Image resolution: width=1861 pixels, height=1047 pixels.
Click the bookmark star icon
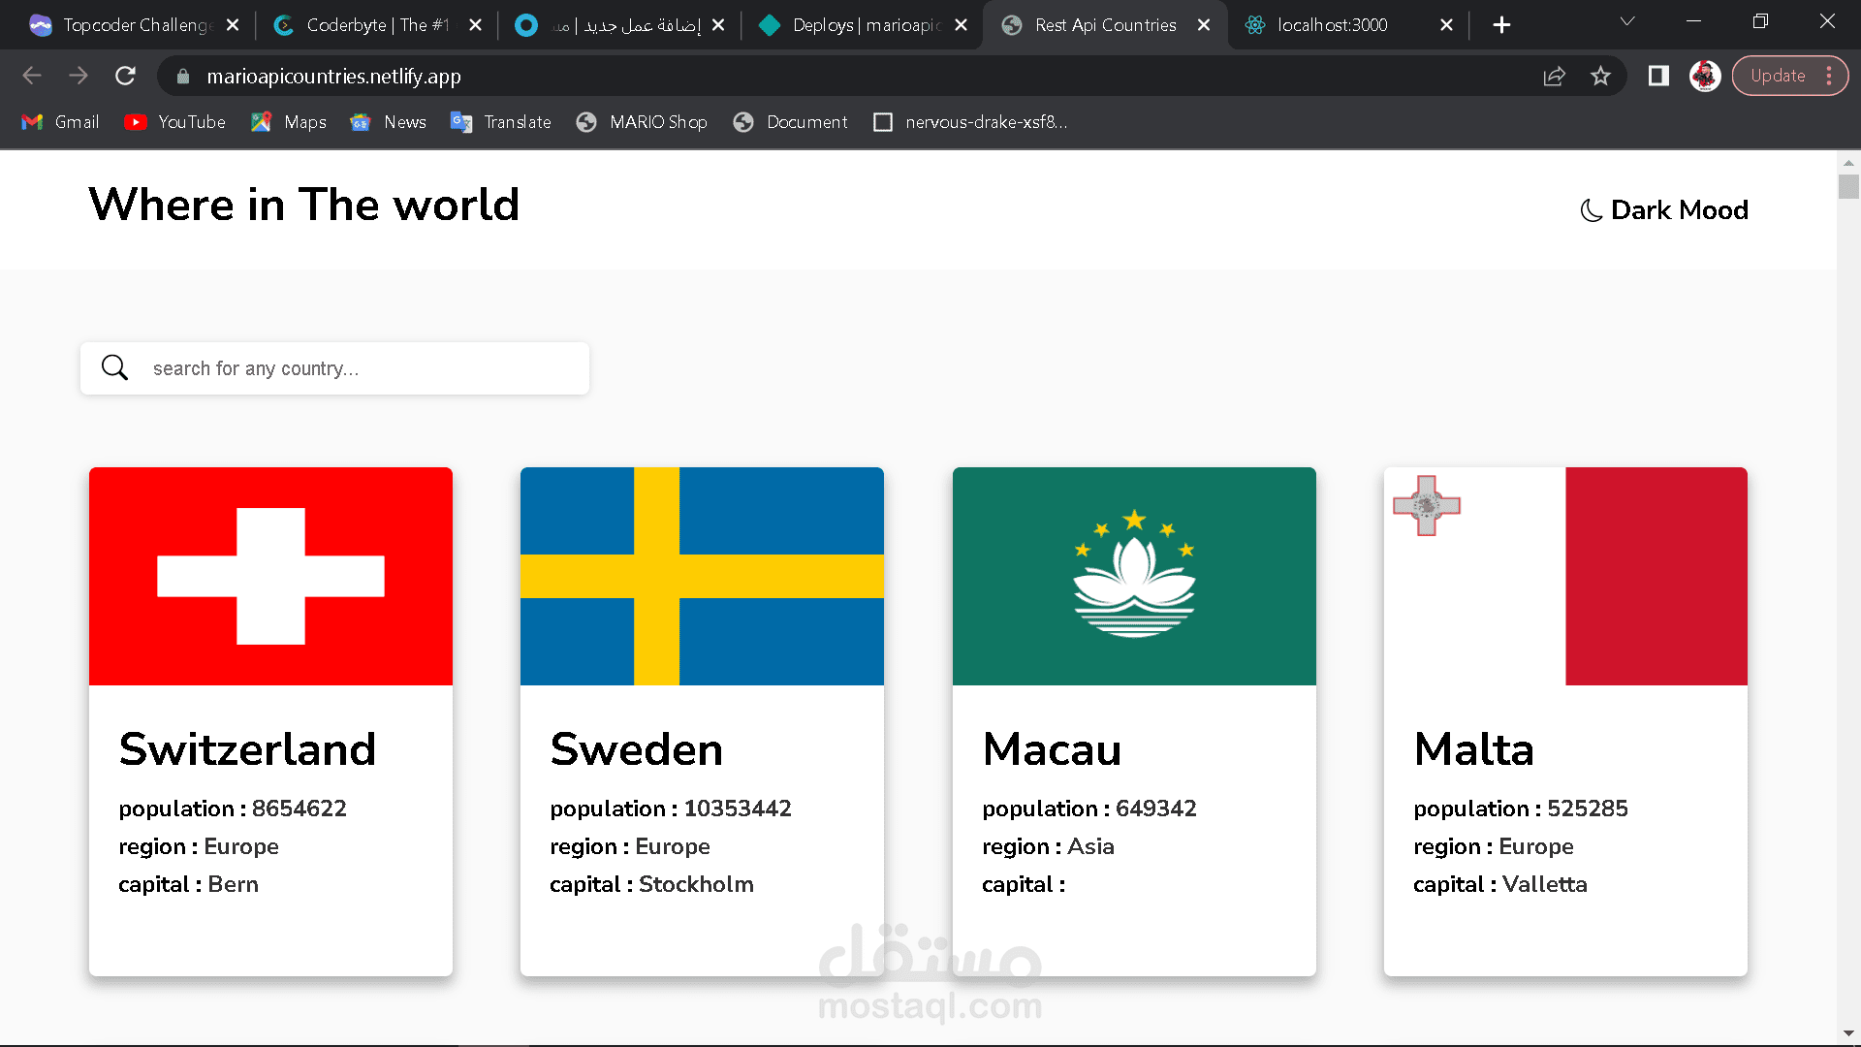[1600, 76]
